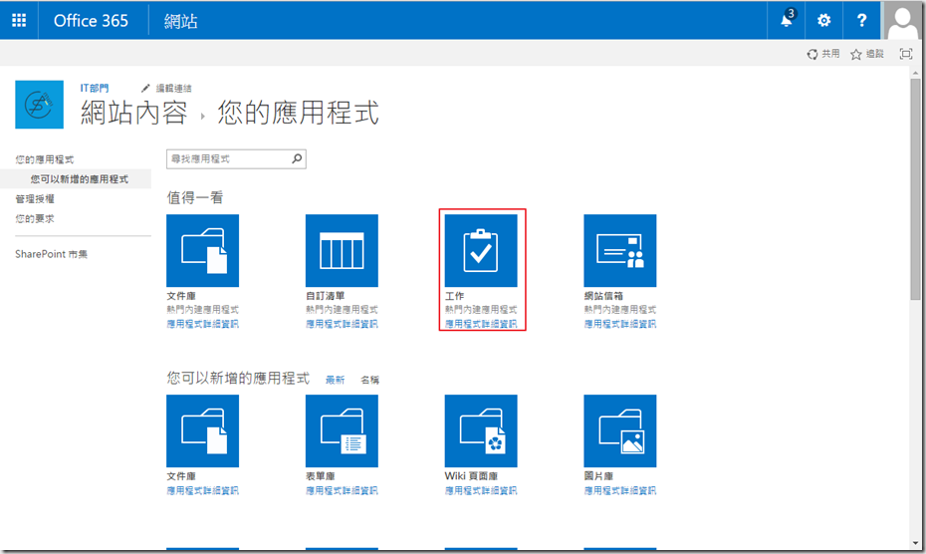Screen dimensions: 926x554
Task: Open the settings gear menu
Action: (823, 20)
